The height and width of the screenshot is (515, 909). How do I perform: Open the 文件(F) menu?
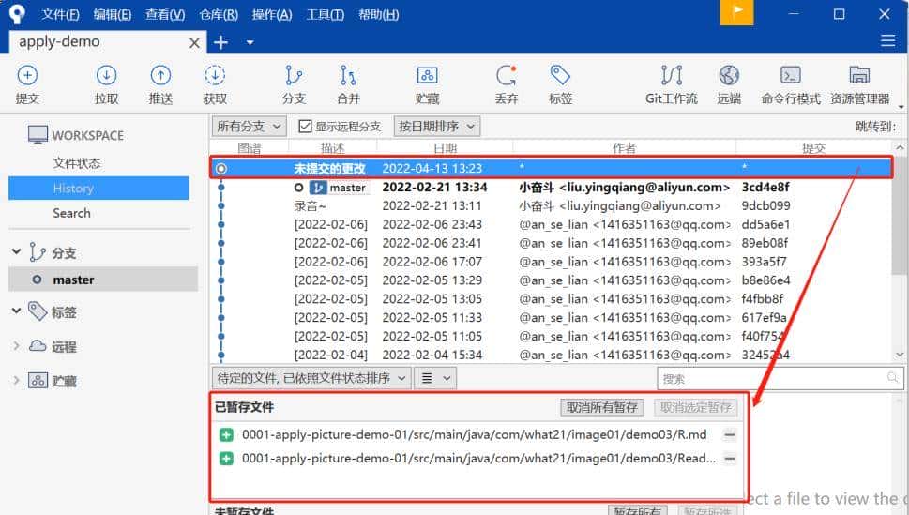tap(60, 14)
